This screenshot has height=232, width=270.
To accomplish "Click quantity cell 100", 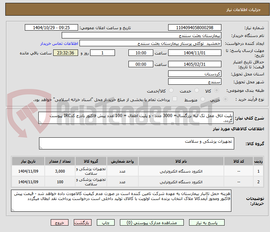I will click(x=60, y=182).
